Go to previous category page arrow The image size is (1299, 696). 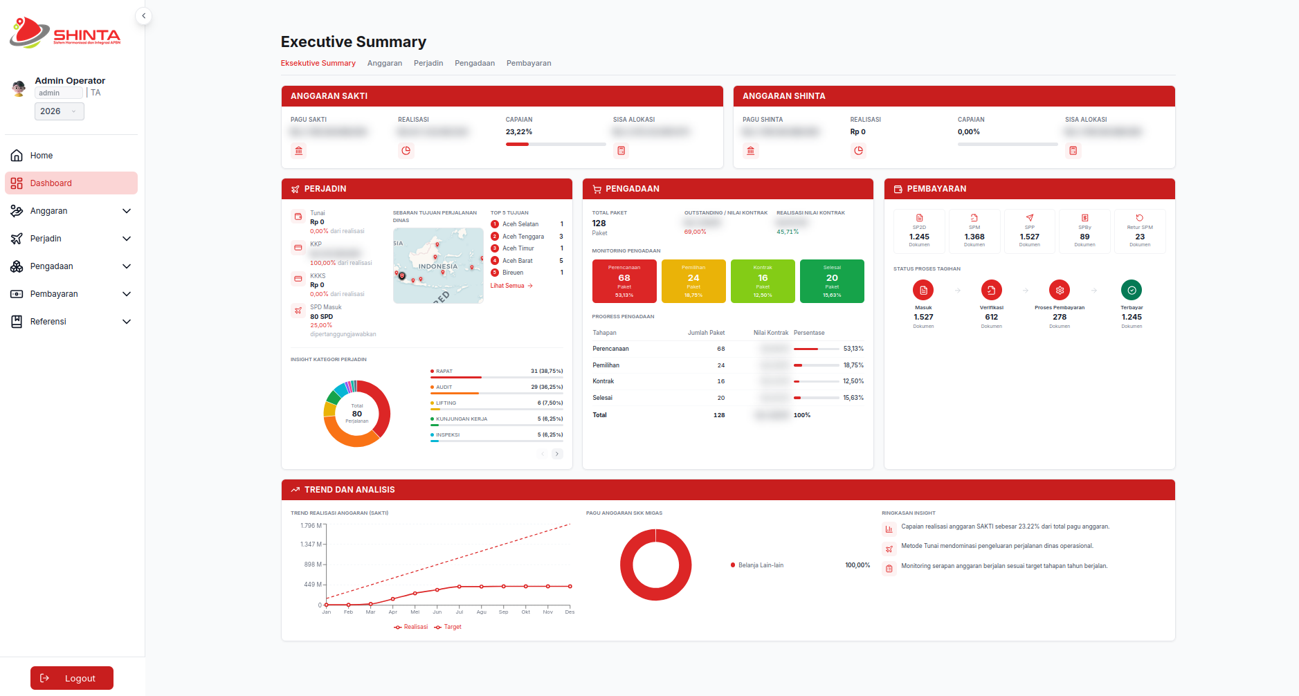point(543,454)
